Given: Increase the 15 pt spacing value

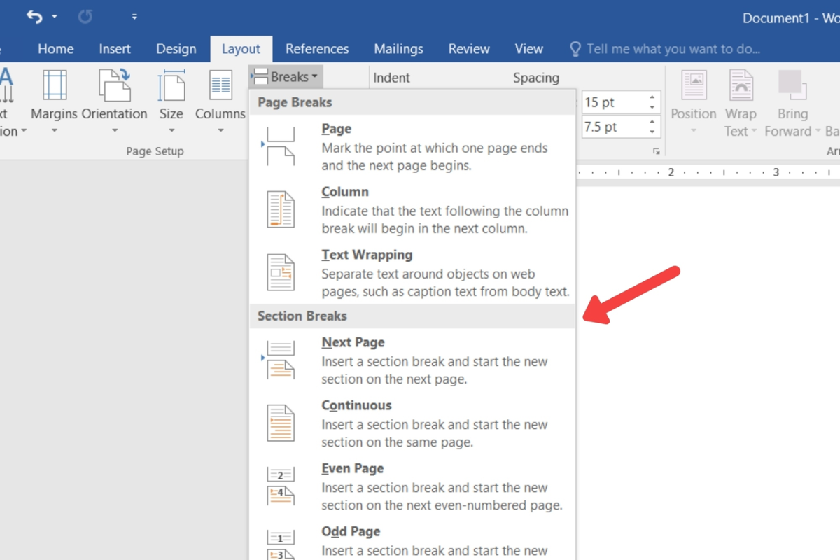Looking at the screenshot, I should click(652, 98).
